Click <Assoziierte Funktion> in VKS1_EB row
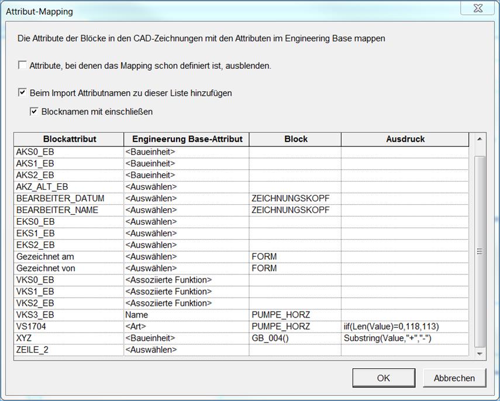 (x=187, y=291)
